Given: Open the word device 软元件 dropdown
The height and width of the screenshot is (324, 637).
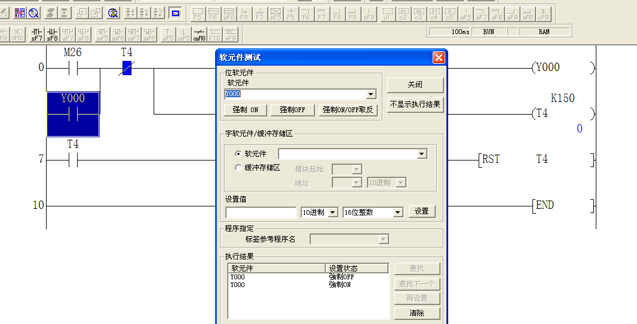Looking at the screenshot, I should (x=422, y=154).
